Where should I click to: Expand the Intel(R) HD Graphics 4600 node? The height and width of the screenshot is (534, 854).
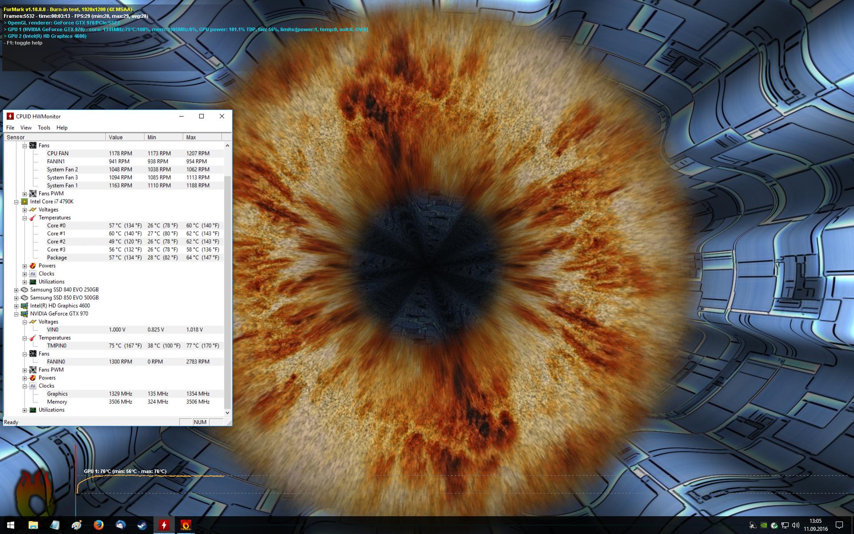[16, 306]
